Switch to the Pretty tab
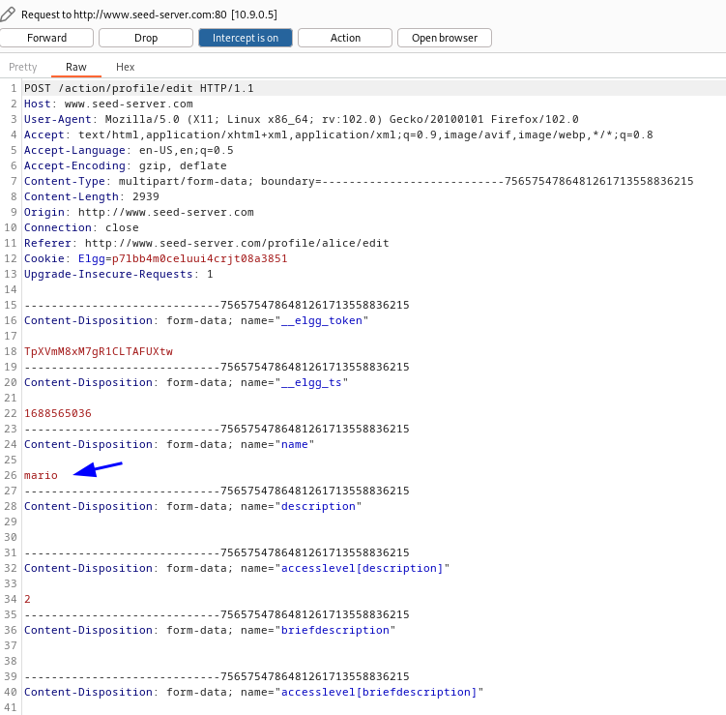This screenshot has width=726, height=715. [22, 67]
